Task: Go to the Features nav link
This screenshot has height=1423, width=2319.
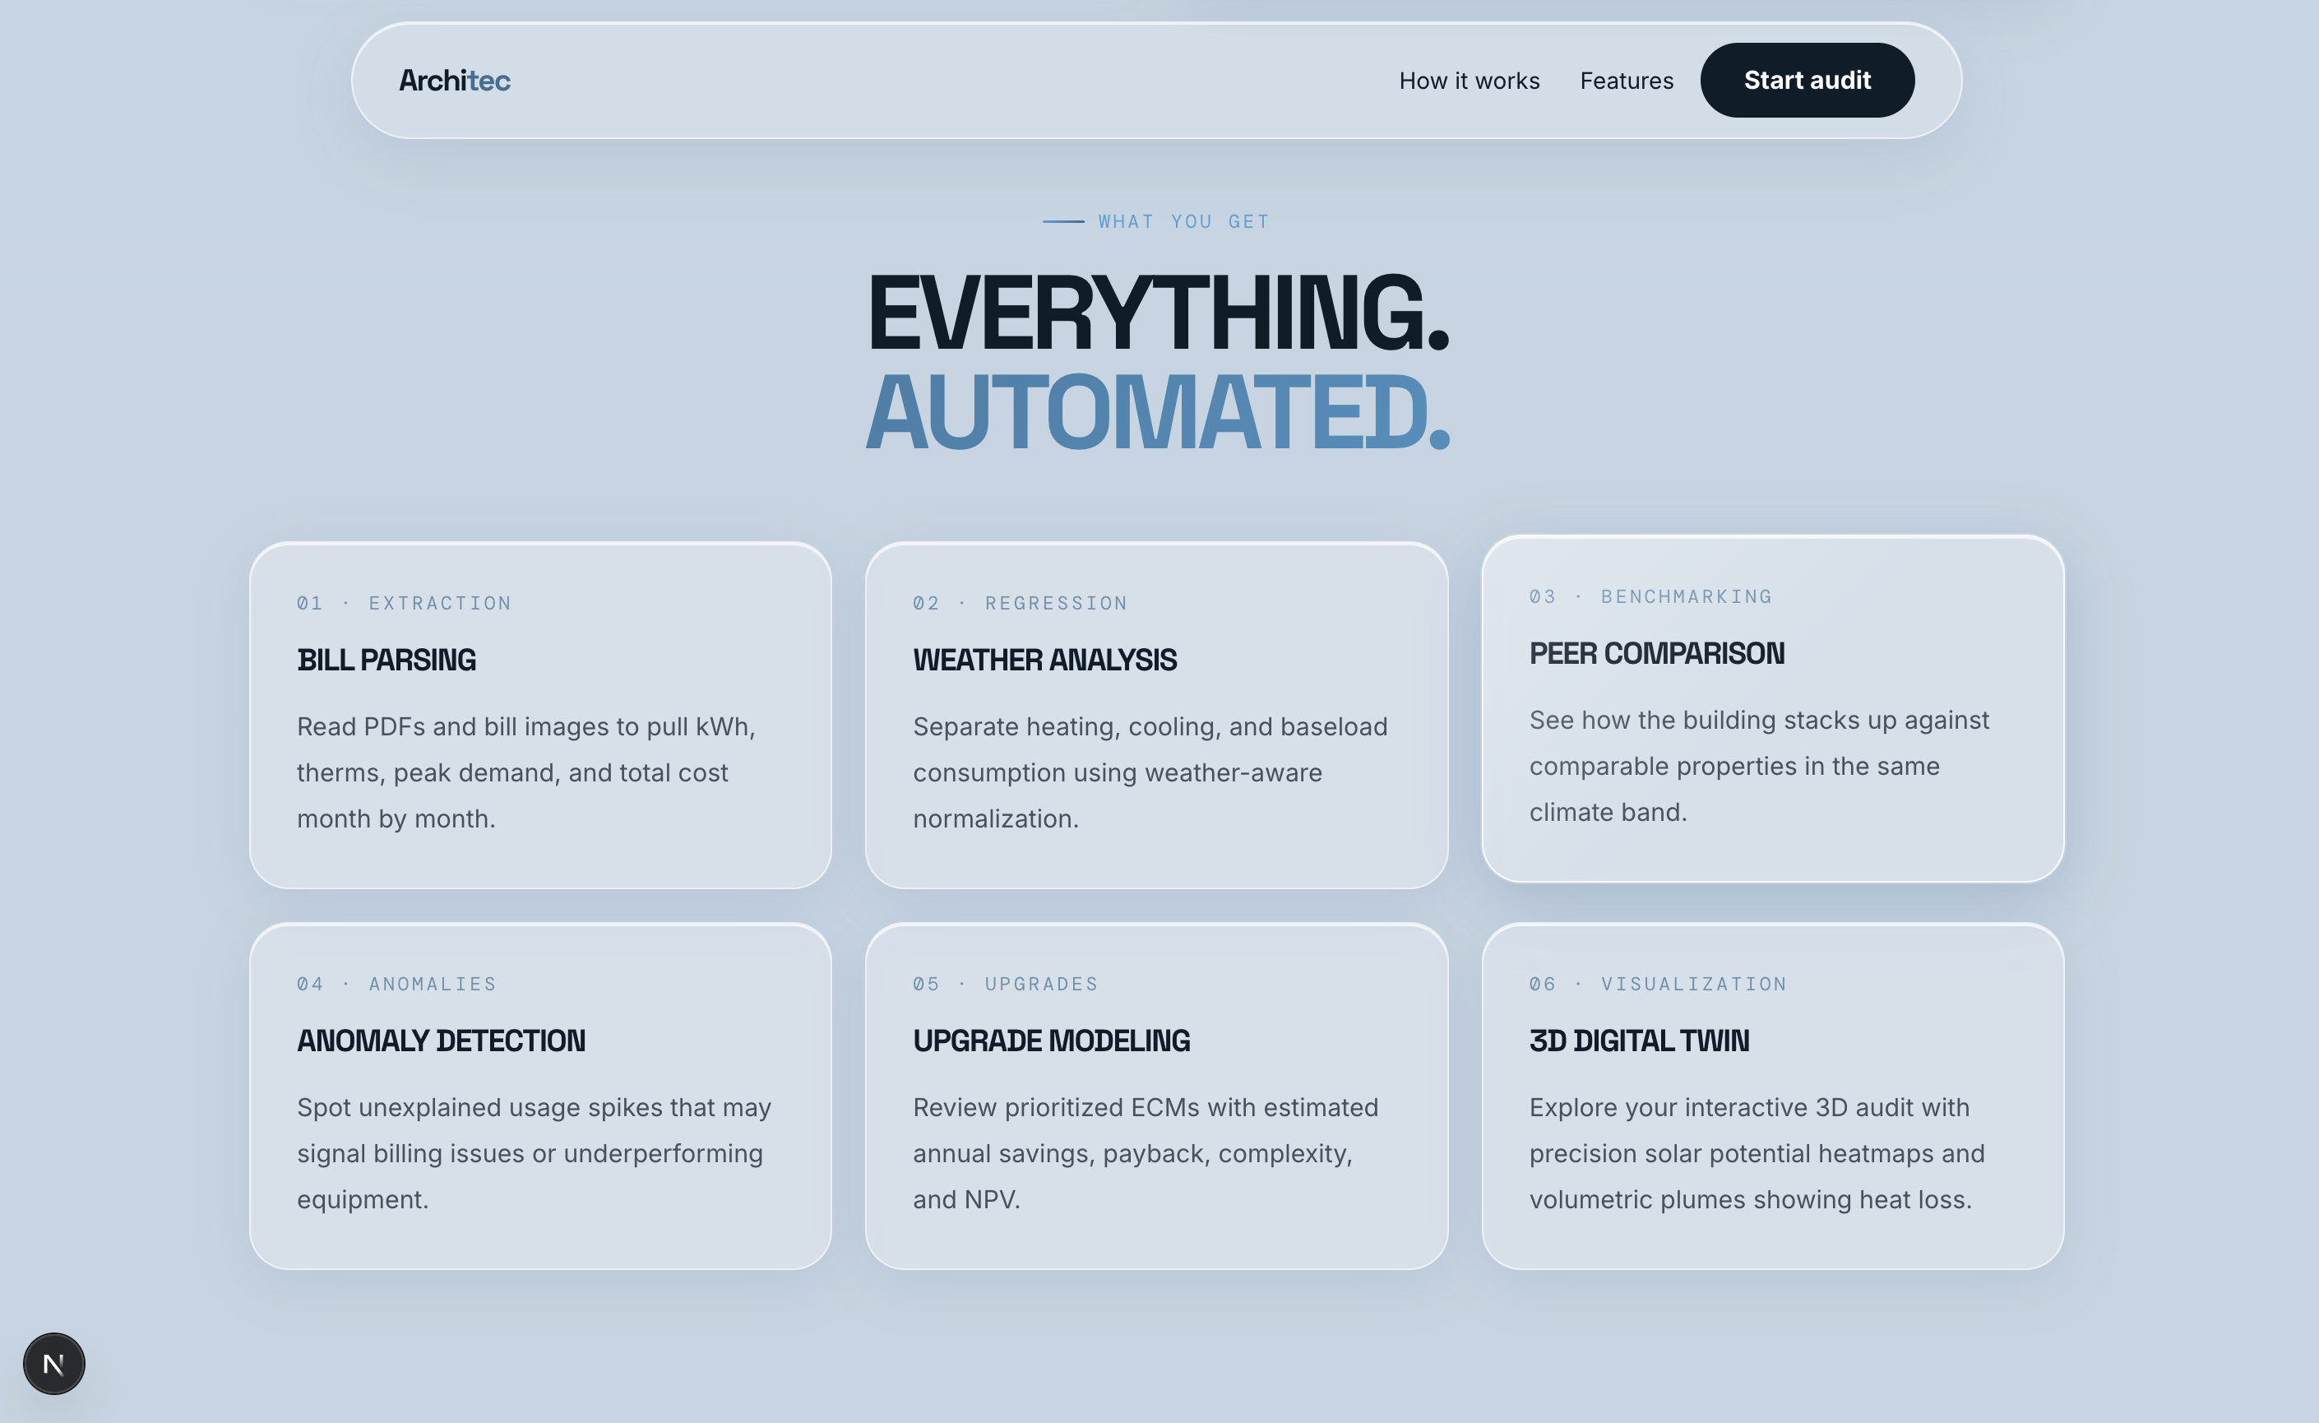Action: [1627, 81]
